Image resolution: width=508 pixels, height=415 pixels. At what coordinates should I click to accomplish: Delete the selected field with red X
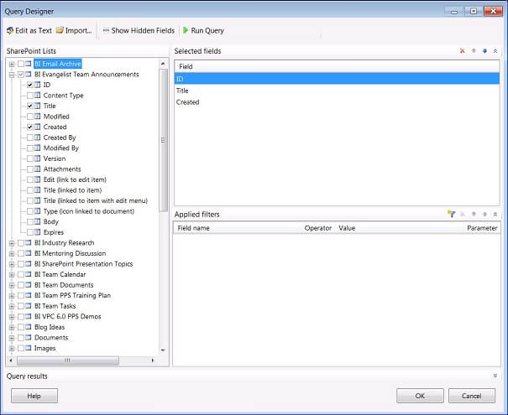463,52
